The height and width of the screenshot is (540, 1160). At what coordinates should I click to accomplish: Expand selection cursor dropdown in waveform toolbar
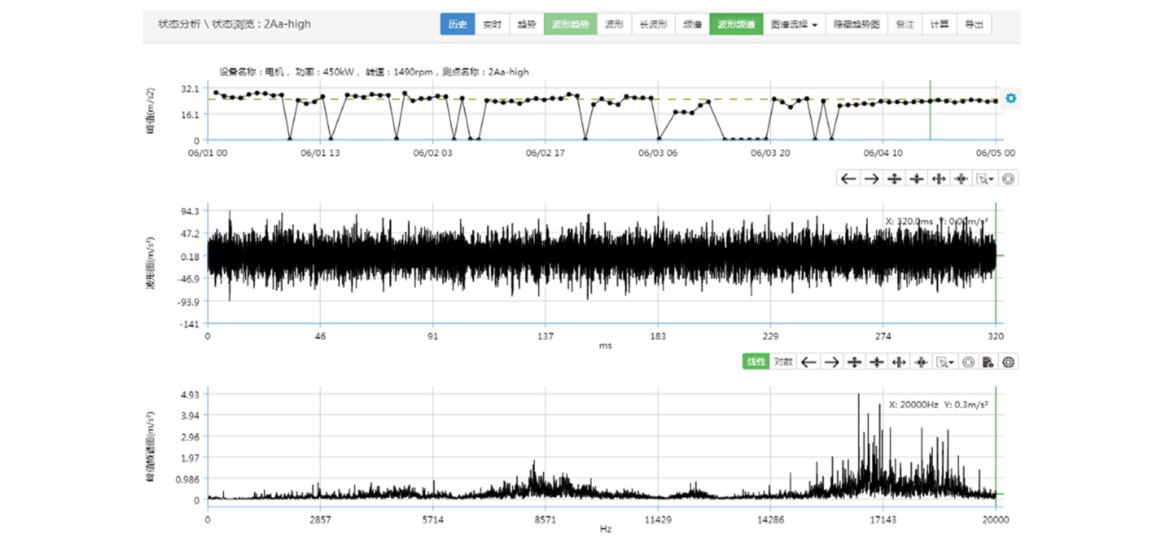click(x=985, y=178)
